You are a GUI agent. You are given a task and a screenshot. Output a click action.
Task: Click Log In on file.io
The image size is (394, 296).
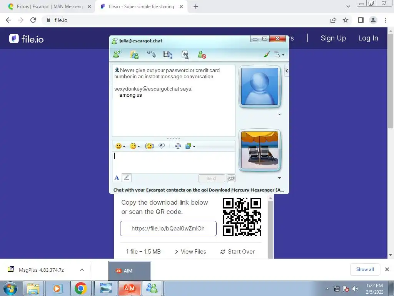368,38
